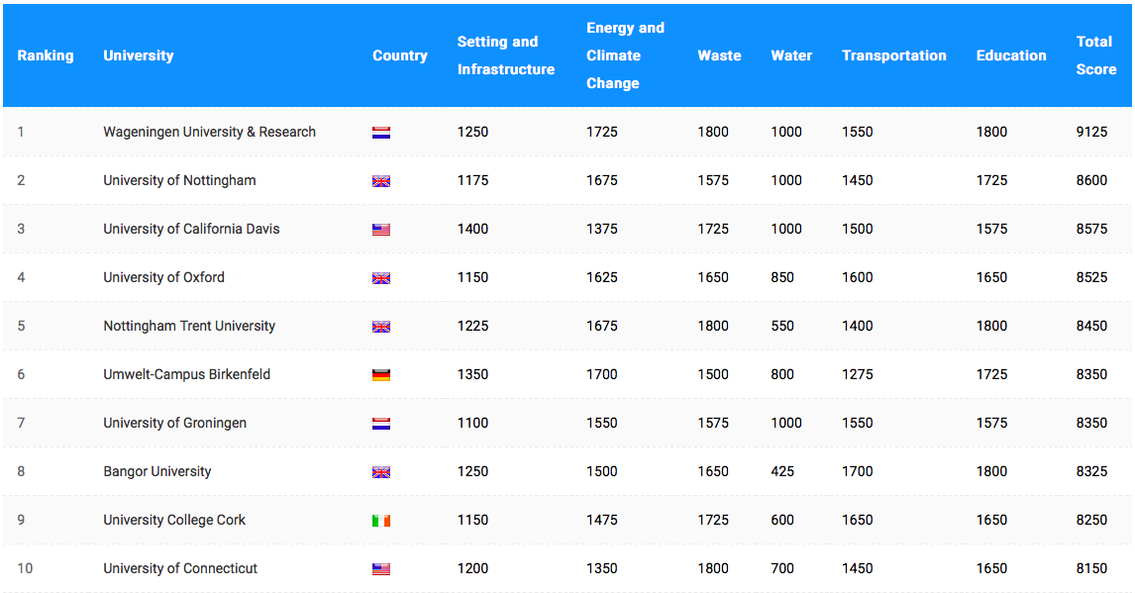Sort by the University column header
The width and height of the screenshot is (1135, 593).
(x=139, y=55)
